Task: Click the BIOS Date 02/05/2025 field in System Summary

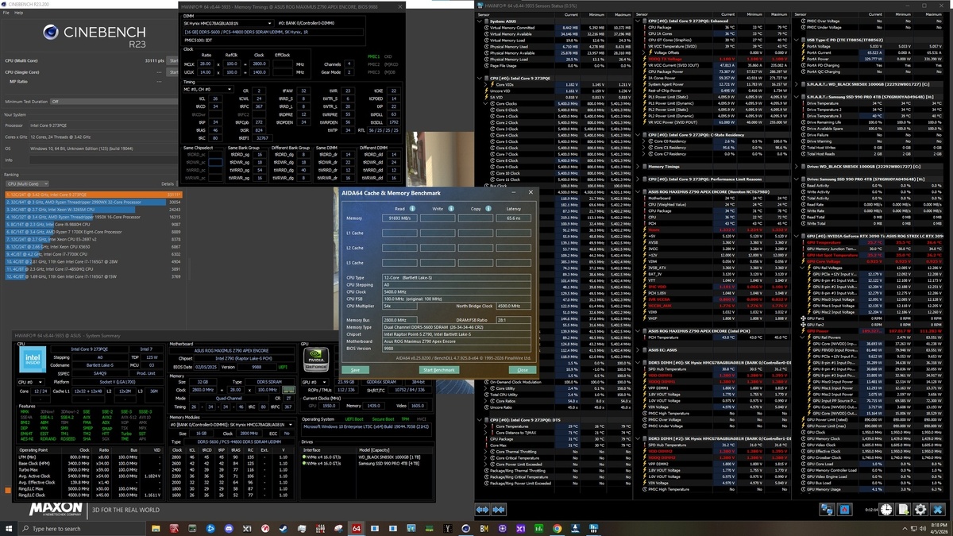Action: click(206, 367)
